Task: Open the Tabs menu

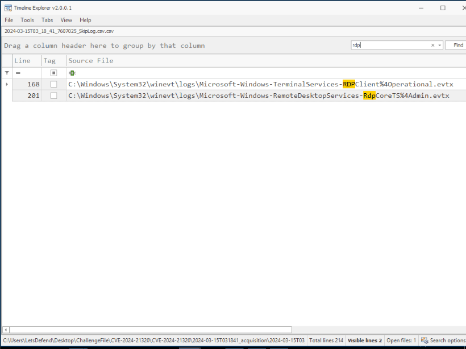Action: click(47, 20)
